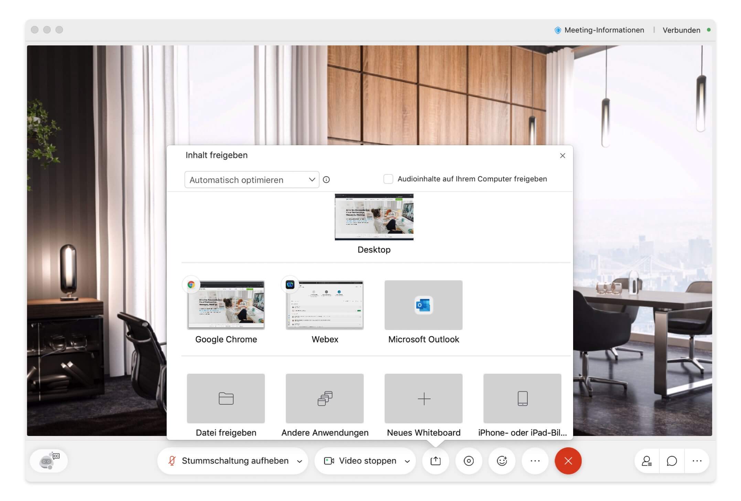Choose Neues Whiteboard option
741x501 pixels.
[x=423, y=398]
